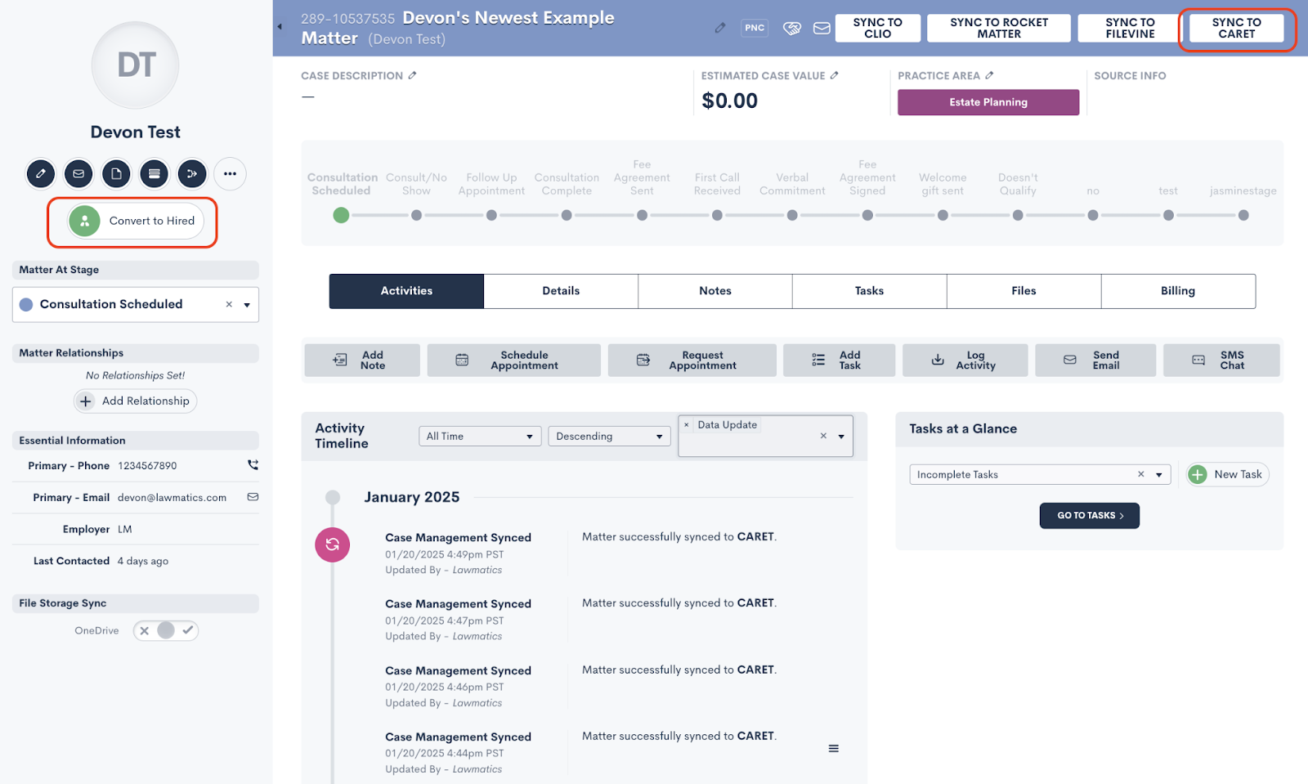1308x784 pixels.
Task: Remove the Data Update filter tag
Action: [687, 424]
